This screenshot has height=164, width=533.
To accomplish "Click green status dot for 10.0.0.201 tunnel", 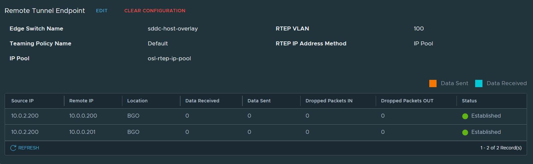I will (x=465, y=132).
